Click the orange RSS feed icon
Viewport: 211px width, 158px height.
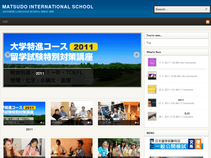pyautogui.click(x=208, y=22)
